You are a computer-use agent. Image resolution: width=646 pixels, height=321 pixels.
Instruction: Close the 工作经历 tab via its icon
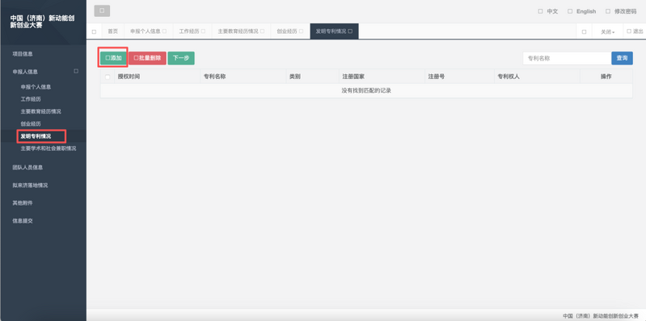pyautogui.click(x=203, y=31)
